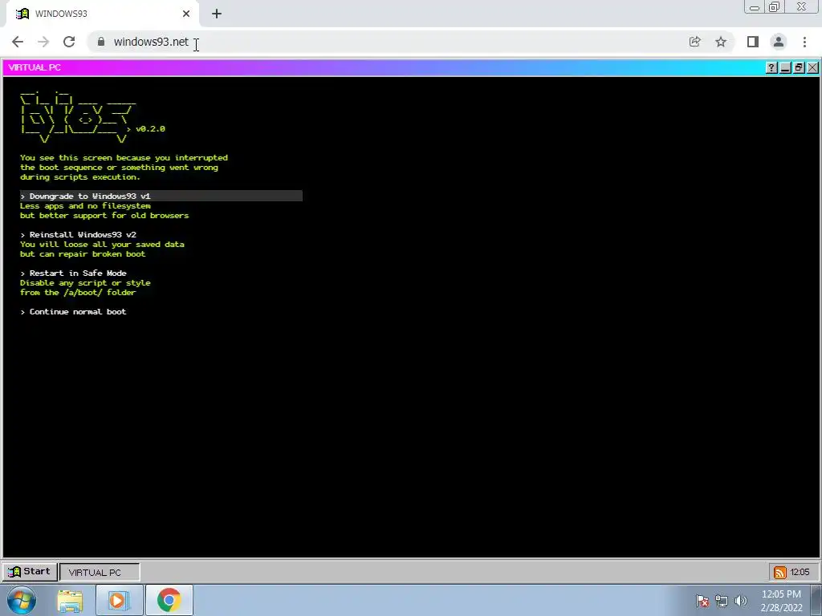
Task: Click Show desktop button
Action: coord(816,601)
